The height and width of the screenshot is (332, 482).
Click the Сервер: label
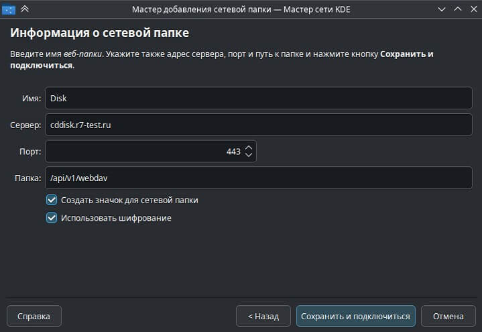[25, 125]
